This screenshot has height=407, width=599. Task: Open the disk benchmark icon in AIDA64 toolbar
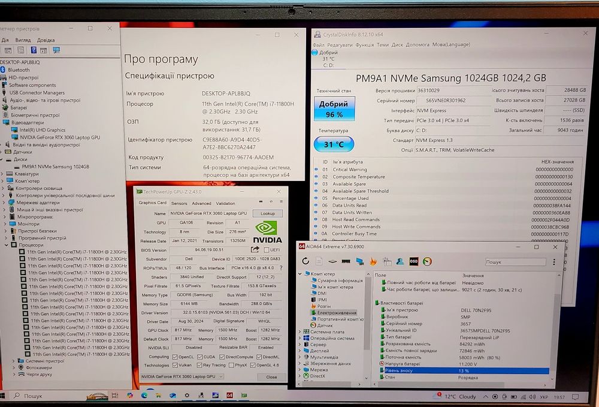tap(332, 261)
